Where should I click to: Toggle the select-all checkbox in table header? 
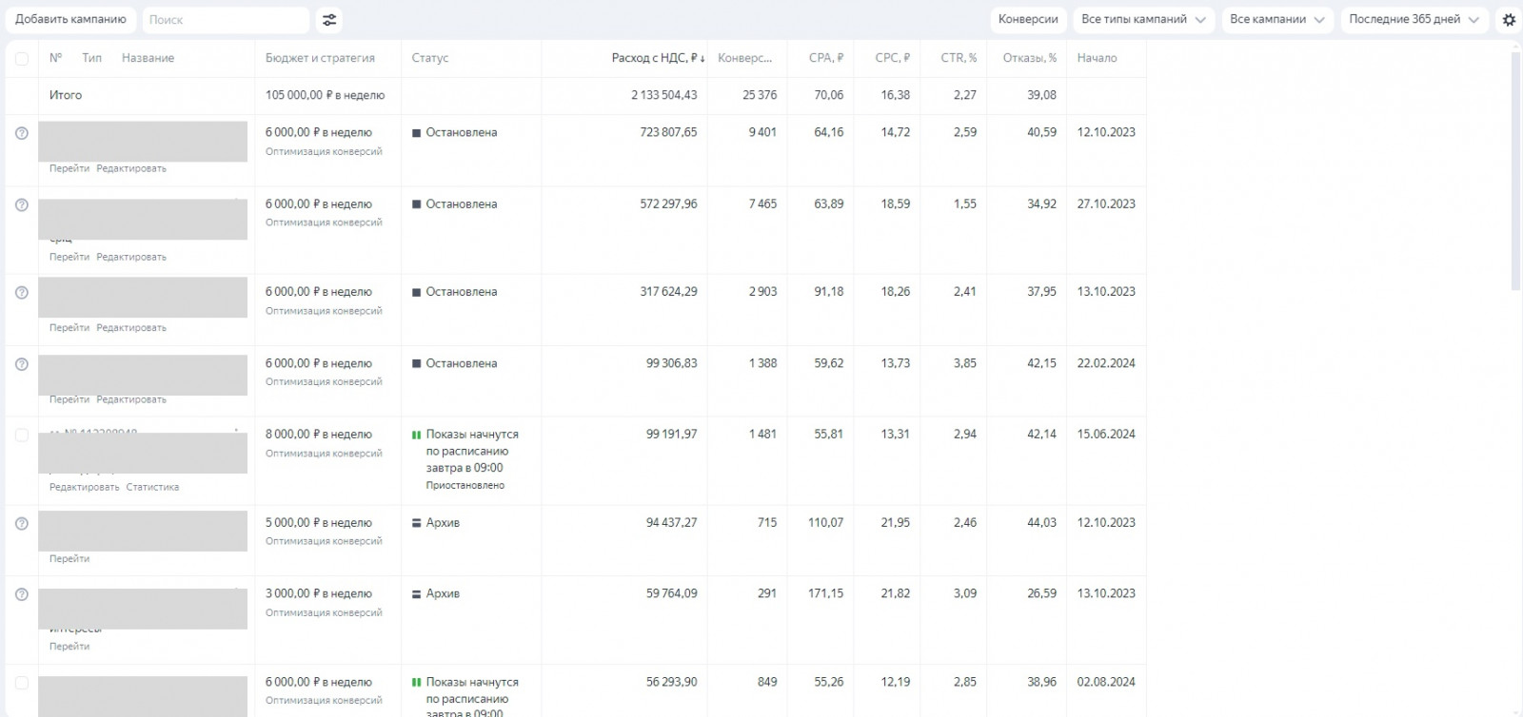22,59
